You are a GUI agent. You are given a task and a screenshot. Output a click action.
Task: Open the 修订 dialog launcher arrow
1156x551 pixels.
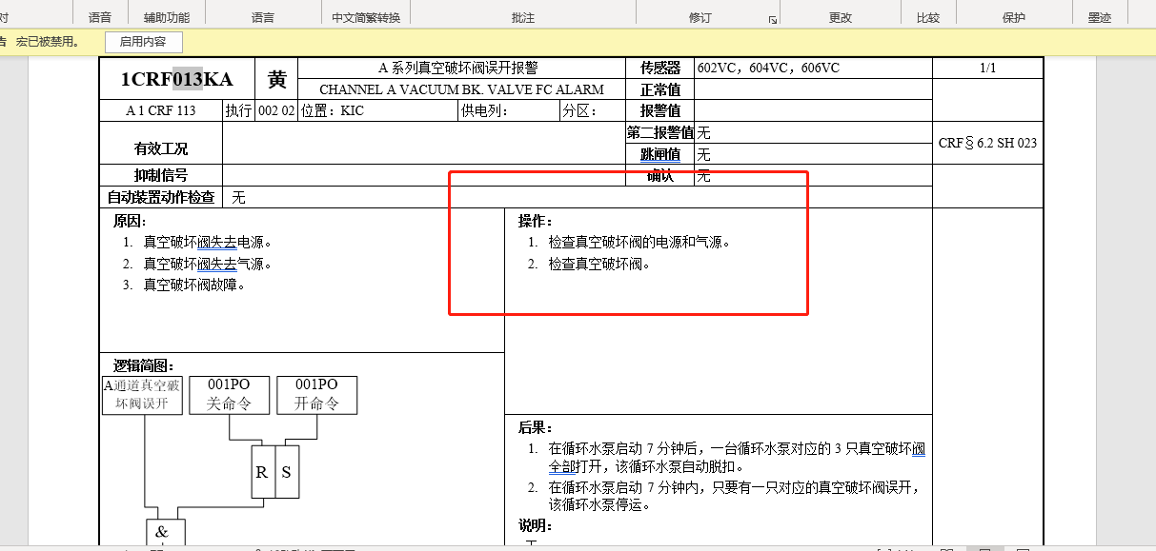[x=773, y=19]
